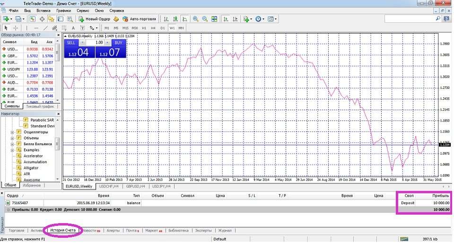Viewport: 454px width, 243px height.
Task: Click the Navigator vertical scrollbar
Action: coord(58,149)
